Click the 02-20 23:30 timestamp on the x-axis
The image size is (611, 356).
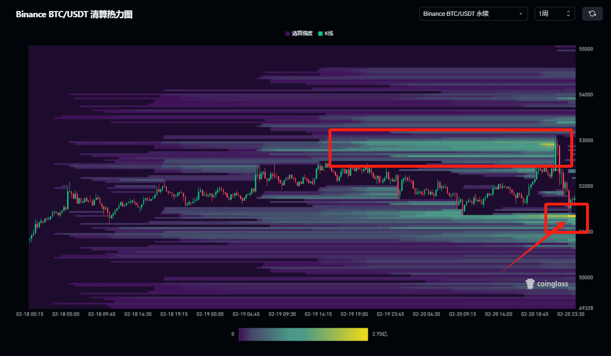click(571, 314)
